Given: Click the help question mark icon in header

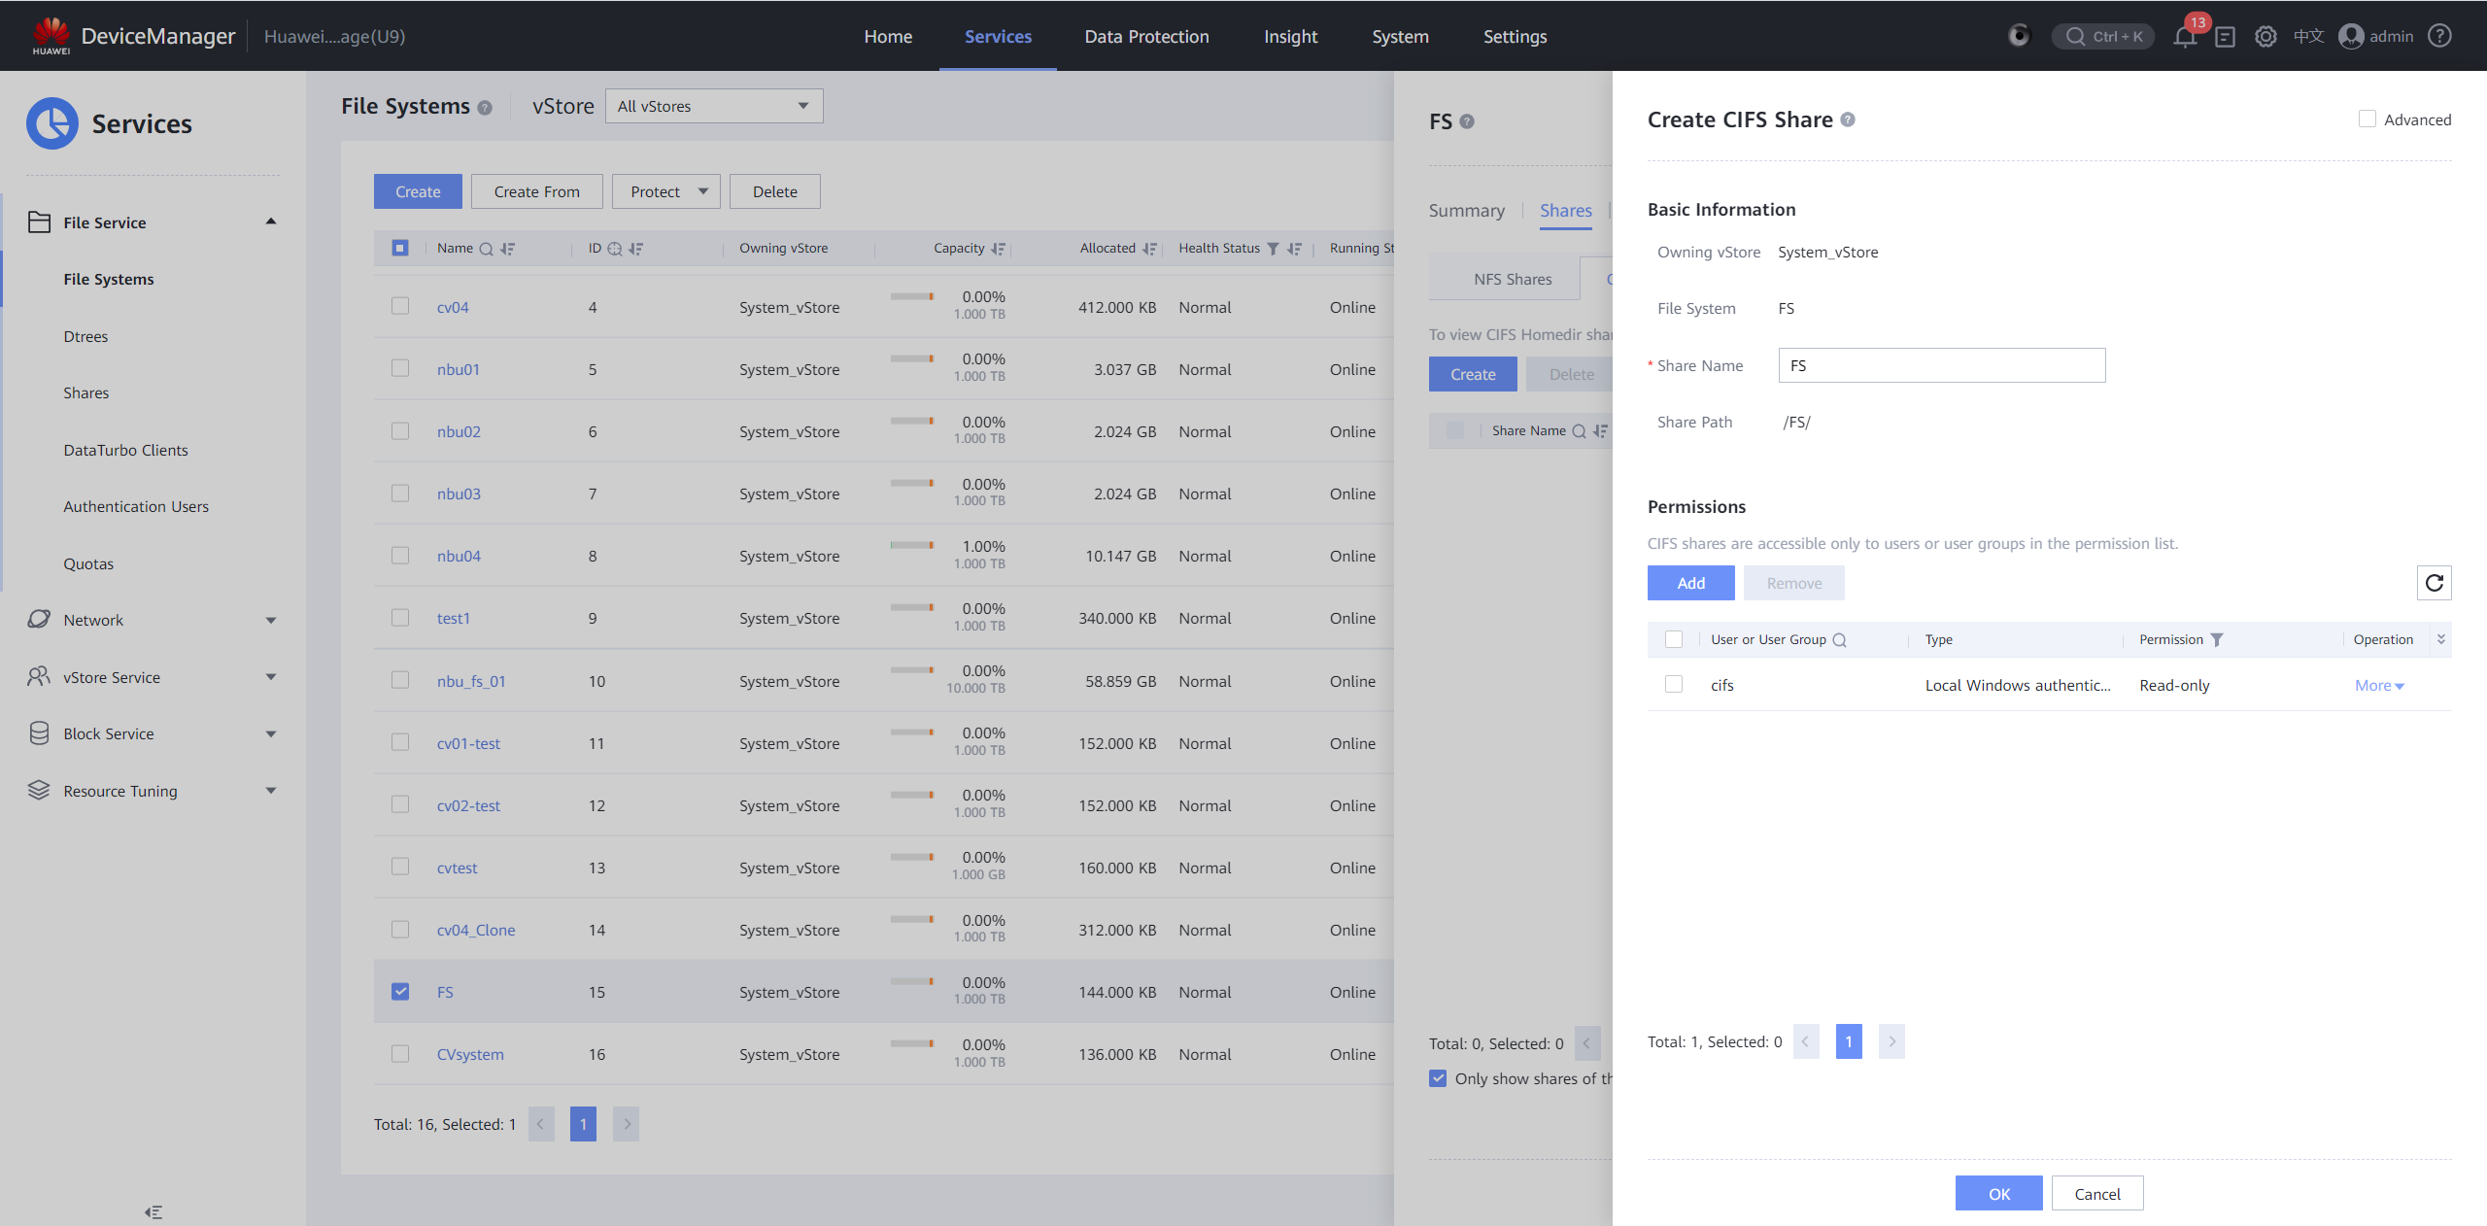Looking at the screenshot, I should tap(2439, 37).
